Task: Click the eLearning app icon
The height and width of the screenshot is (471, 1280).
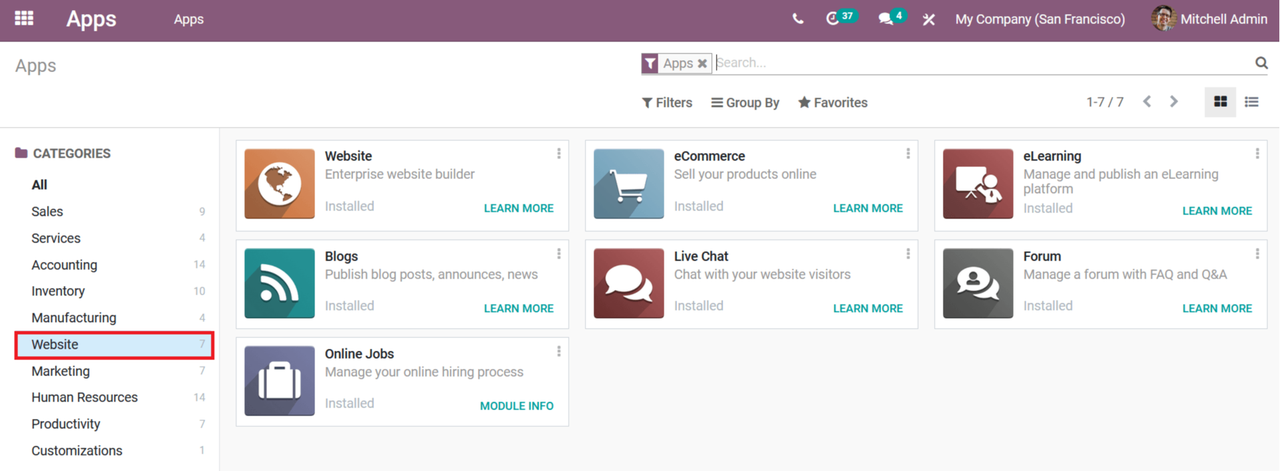Action: coord(978,184)
